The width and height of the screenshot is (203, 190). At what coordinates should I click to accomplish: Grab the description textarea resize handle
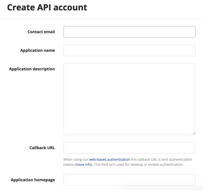[x=194, y=133]
